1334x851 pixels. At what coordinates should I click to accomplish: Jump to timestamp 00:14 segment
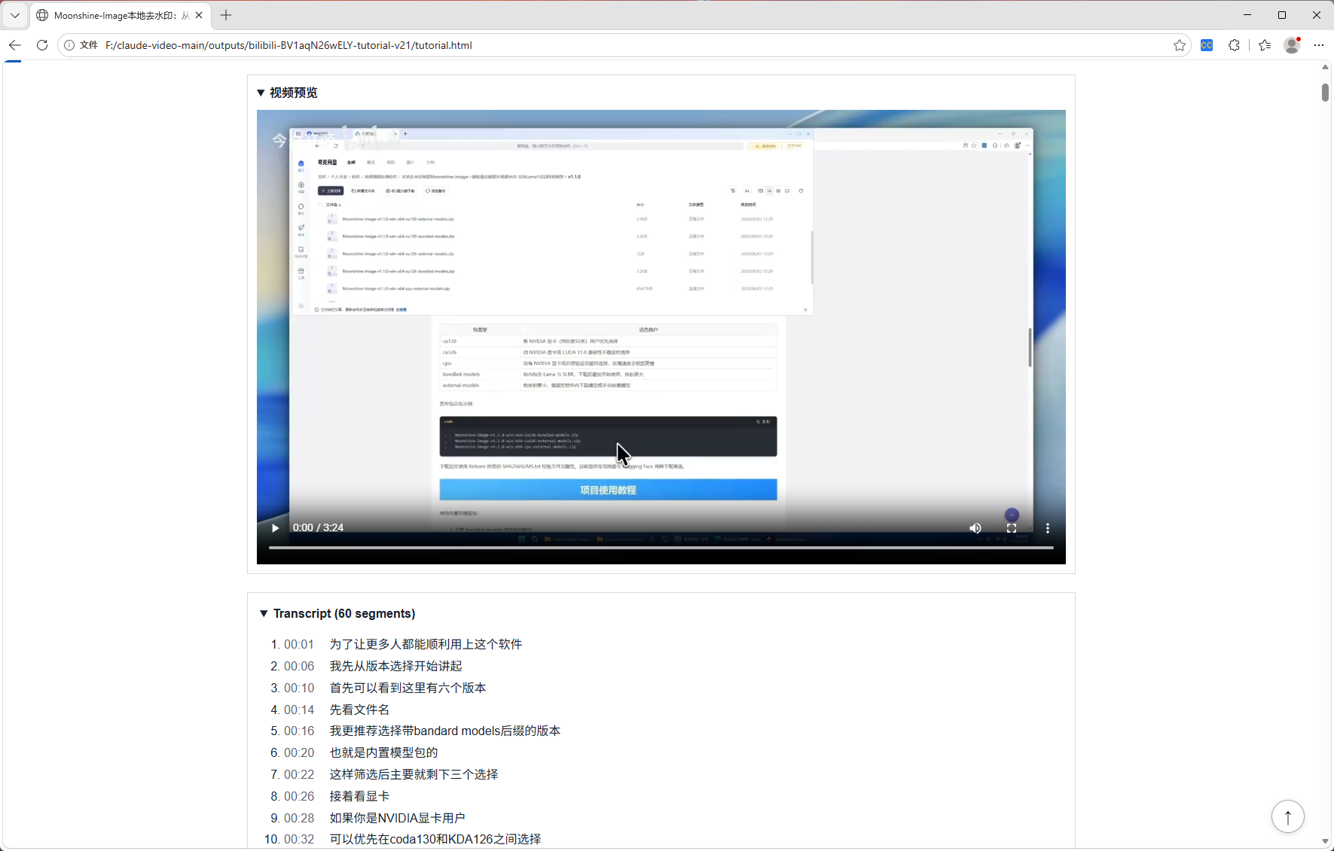point(298,710)
